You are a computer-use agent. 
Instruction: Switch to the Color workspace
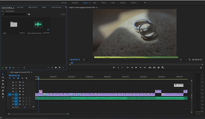[x=95, y=3]
